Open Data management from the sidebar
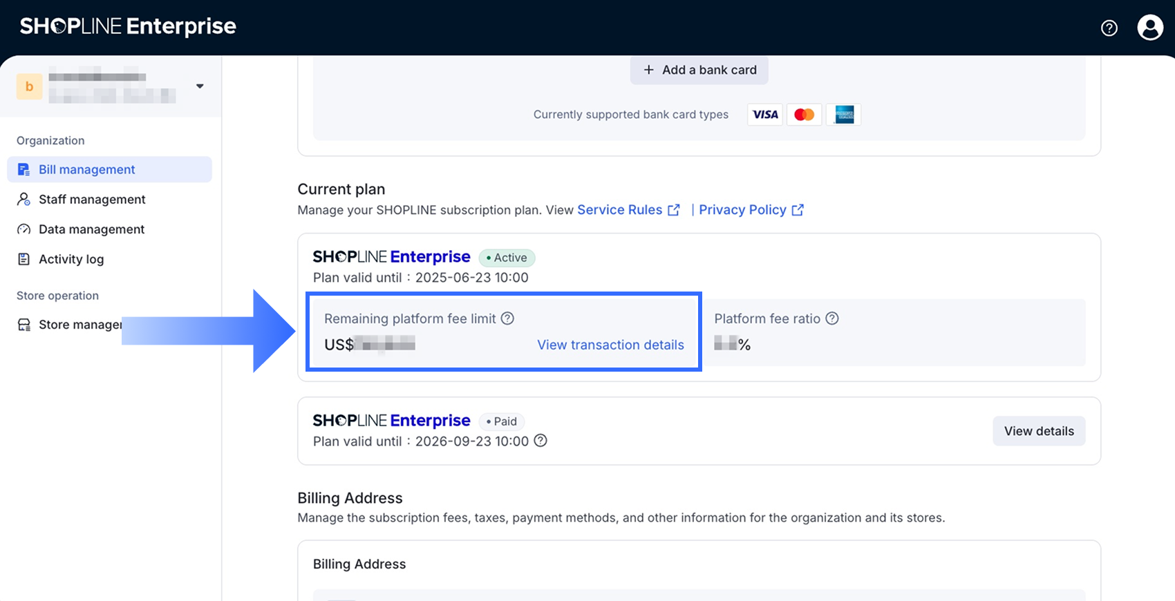The height and width of the screenshot is (601, 1175). click(91, 229)
